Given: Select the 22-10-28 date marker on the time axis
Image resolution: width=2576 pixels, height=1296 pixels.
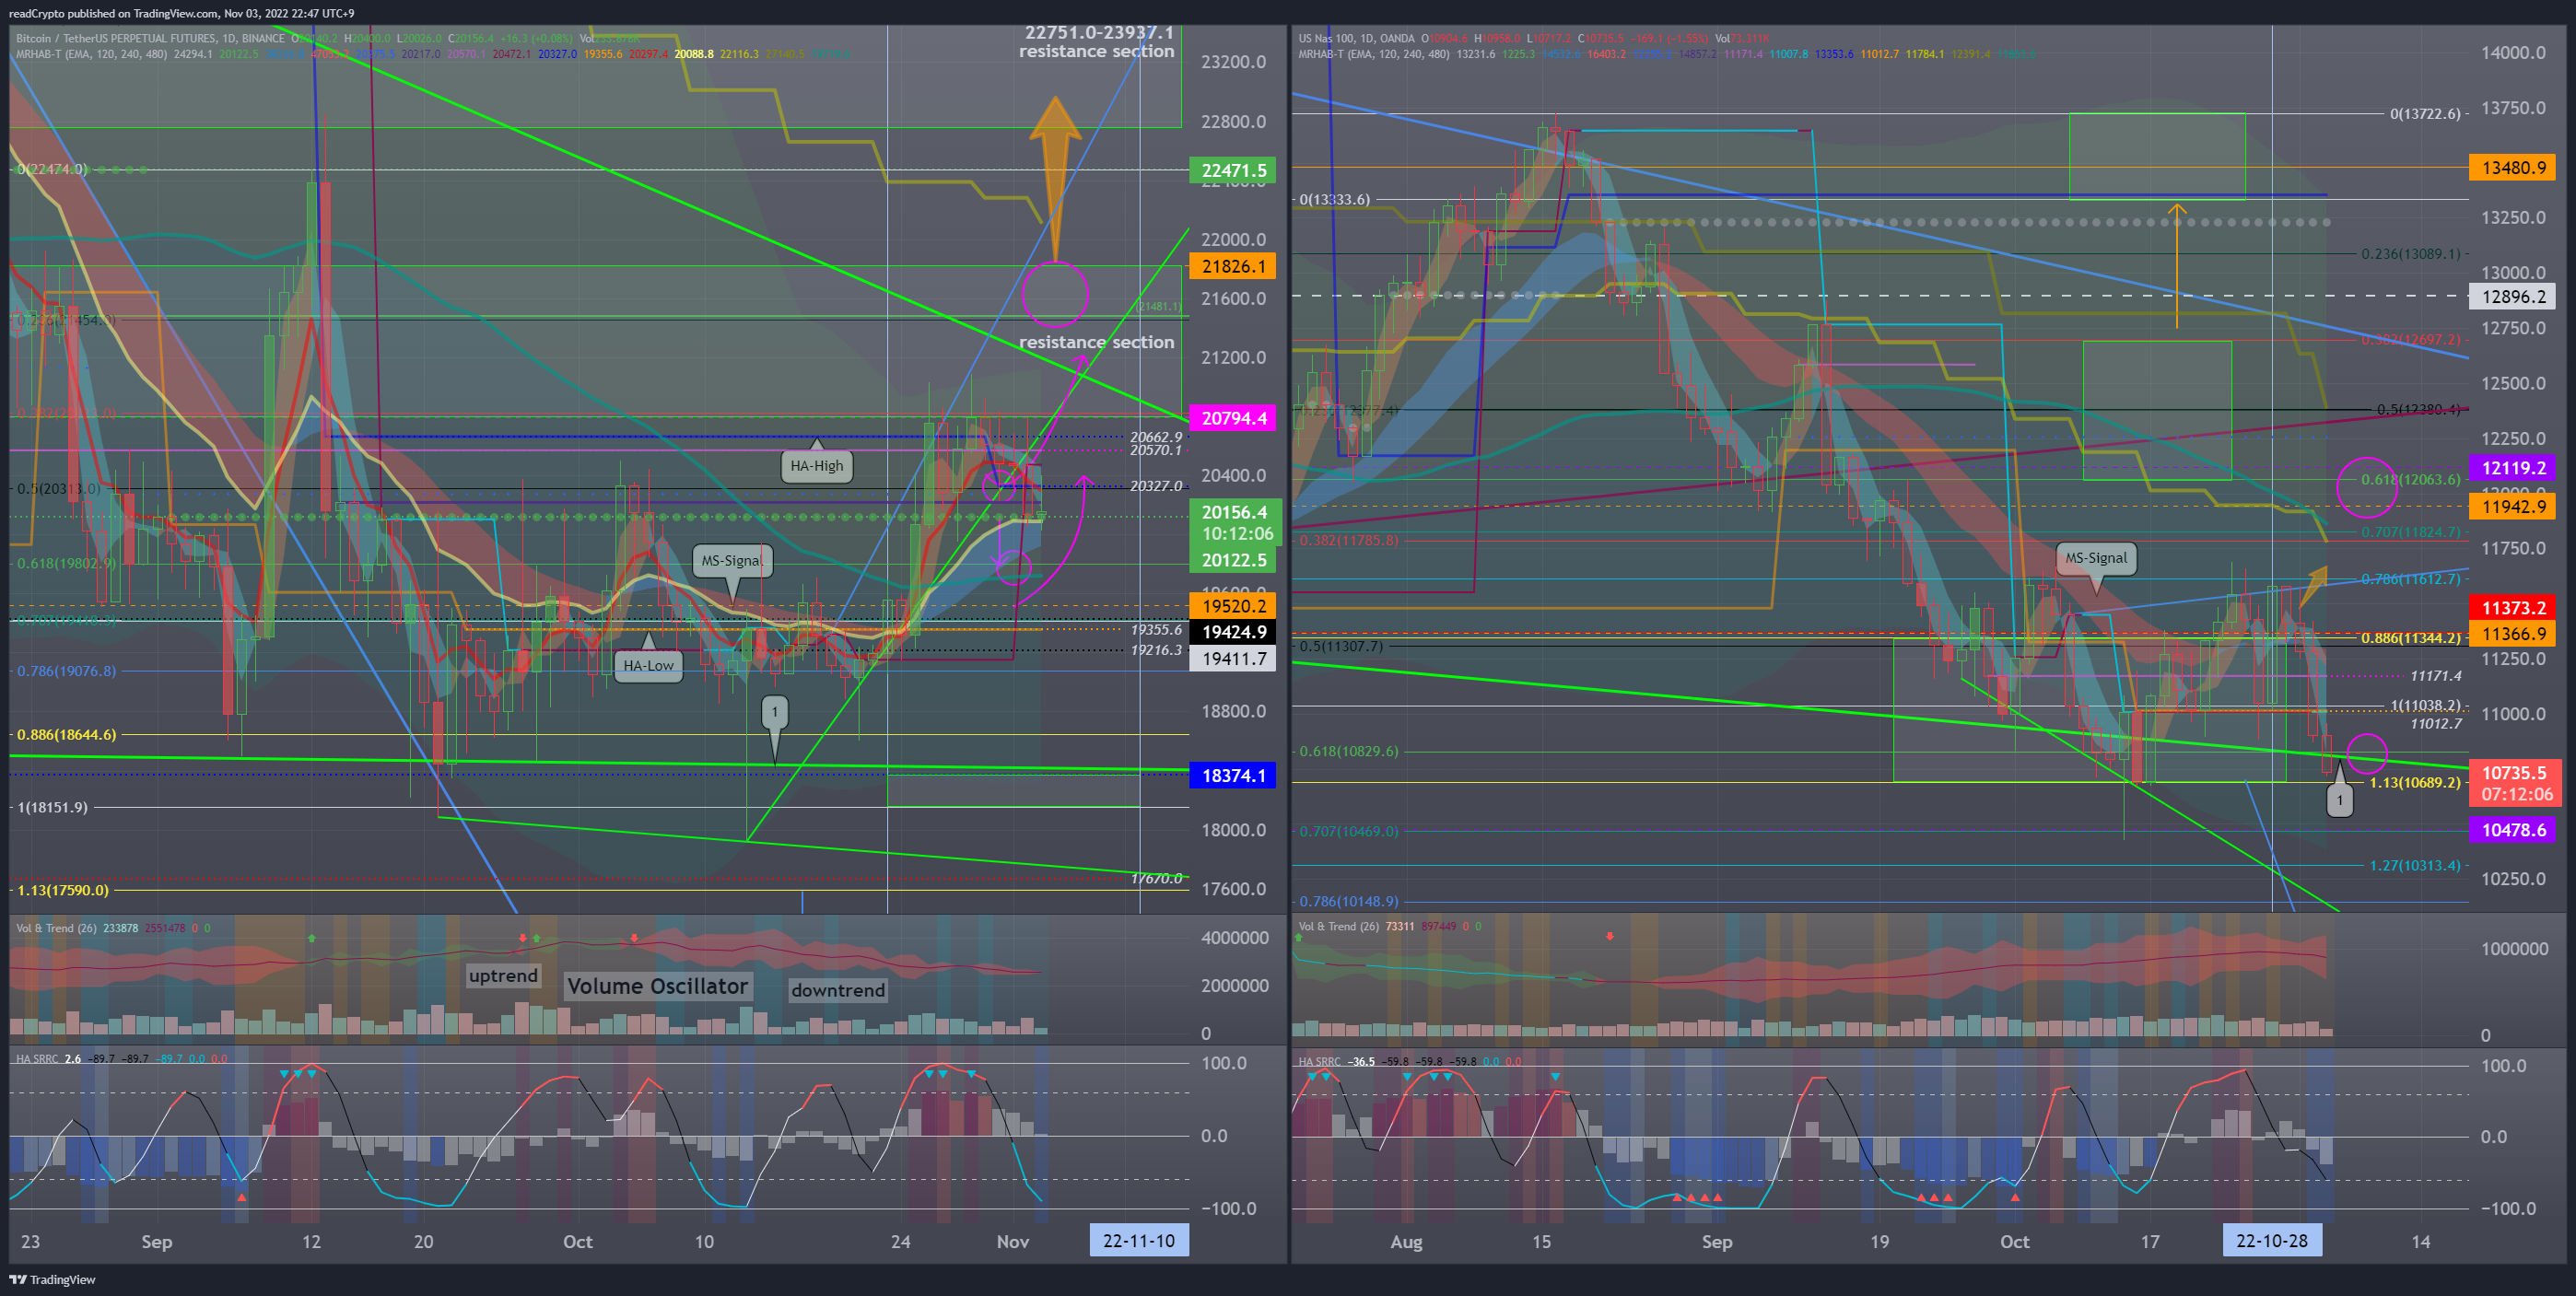Looking at the screenshot, I should 2272,1240.
